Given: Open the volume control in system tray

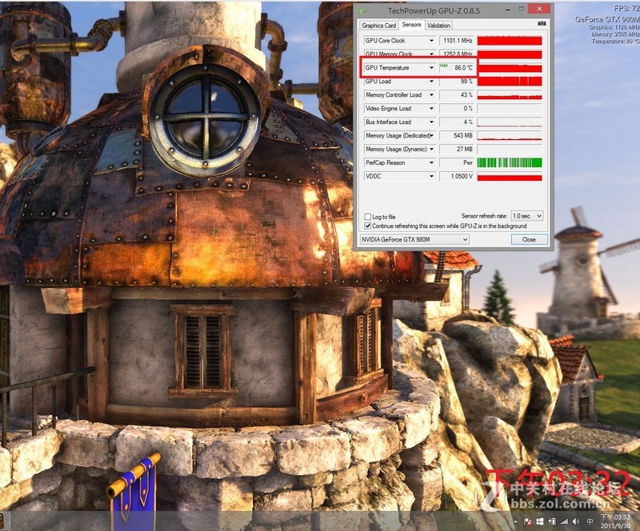Looking at the screenshot, I should click(575, 521).
